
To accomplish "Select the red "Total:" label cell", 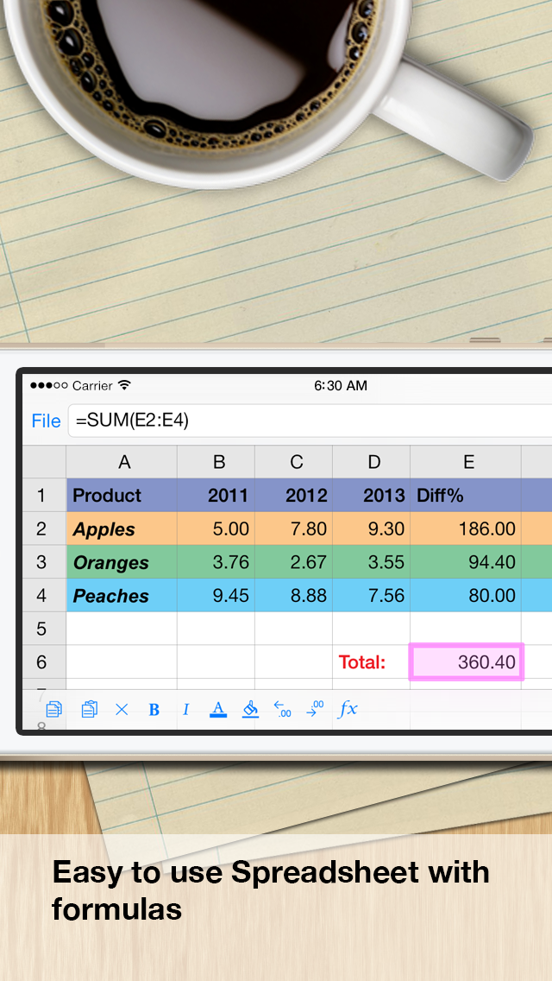I will tap(372, 661).
